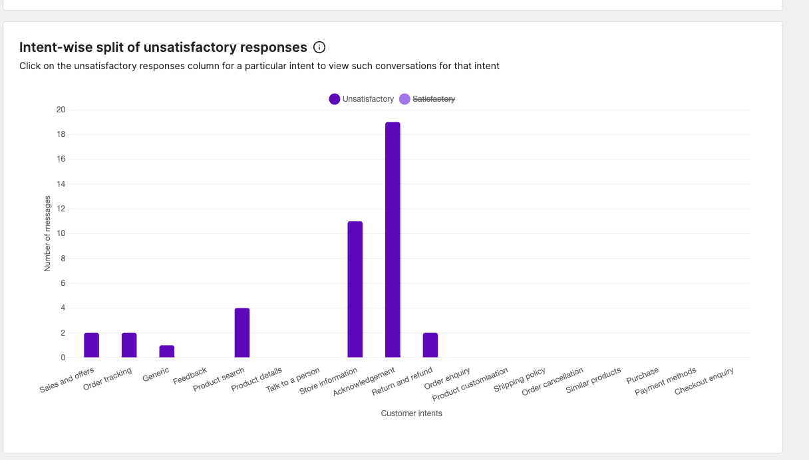Click the Order tracking bar

128,344
